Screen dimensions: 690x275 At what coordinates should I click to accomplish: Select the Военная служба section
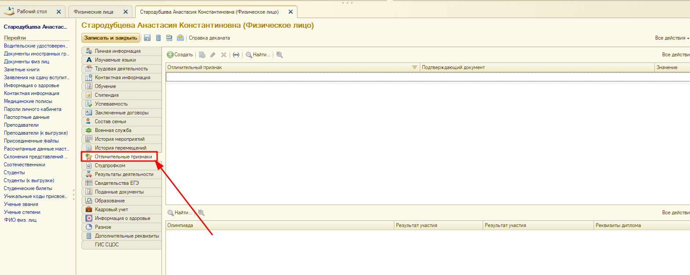[x=113, y=130]
